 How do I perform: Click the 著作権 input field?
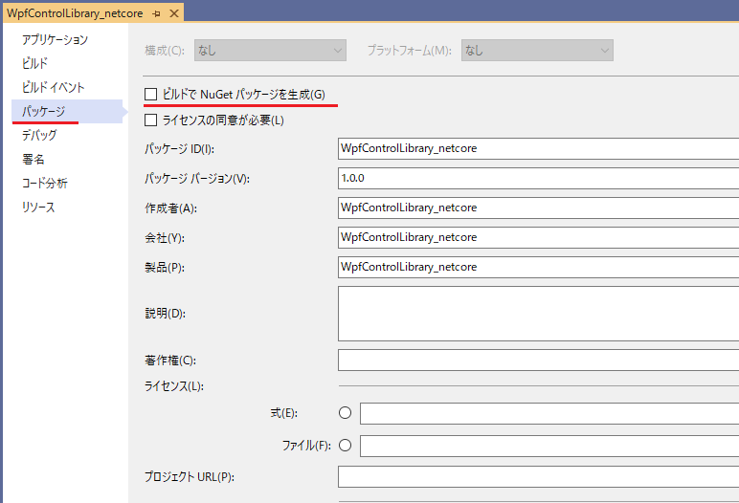coord(538,361)
